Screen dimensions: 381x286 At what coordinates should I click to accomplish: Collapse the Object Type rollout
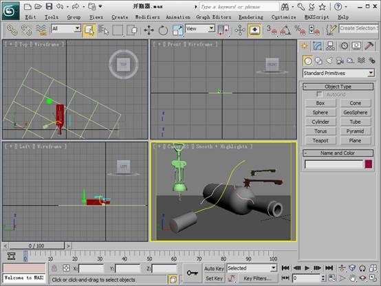pyautogui.click(x=338, y=87)
